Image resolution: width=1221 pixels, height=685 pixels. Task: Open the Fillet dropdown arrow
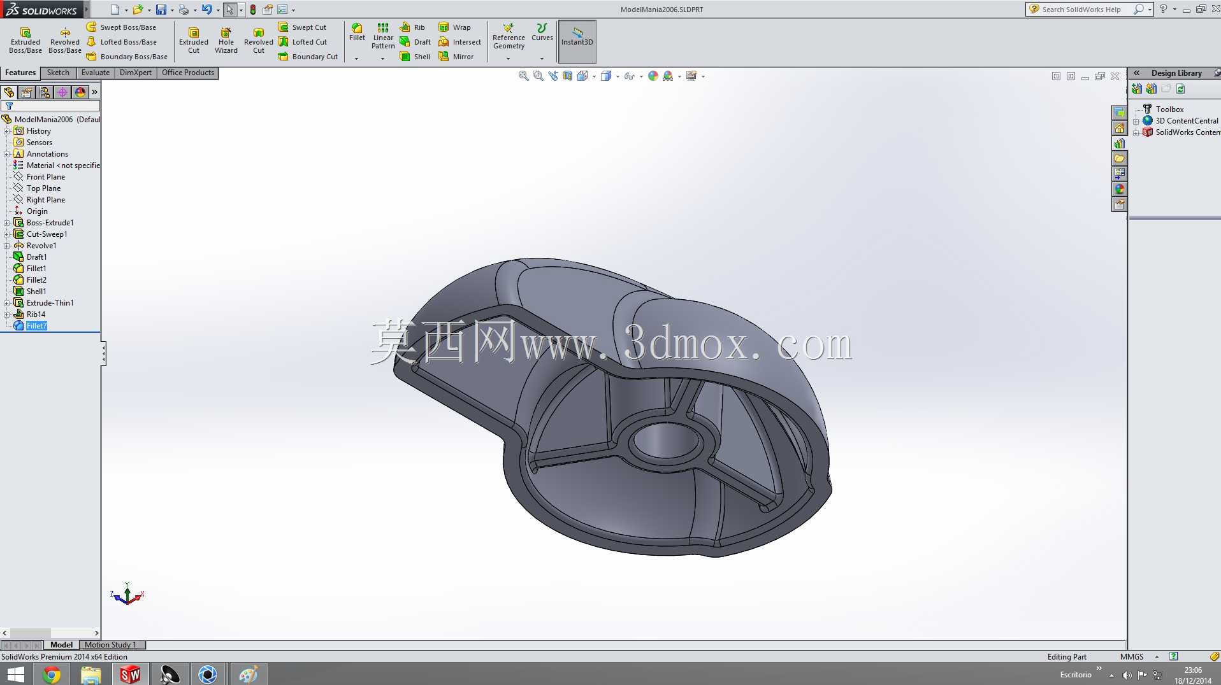click(357, 59)
